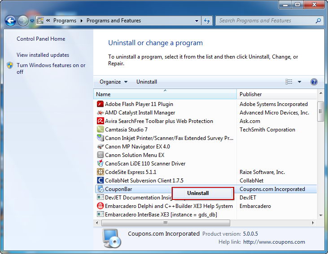Select the CouponBar program name
The image size is (328, 254).
(x=118, y=189)
